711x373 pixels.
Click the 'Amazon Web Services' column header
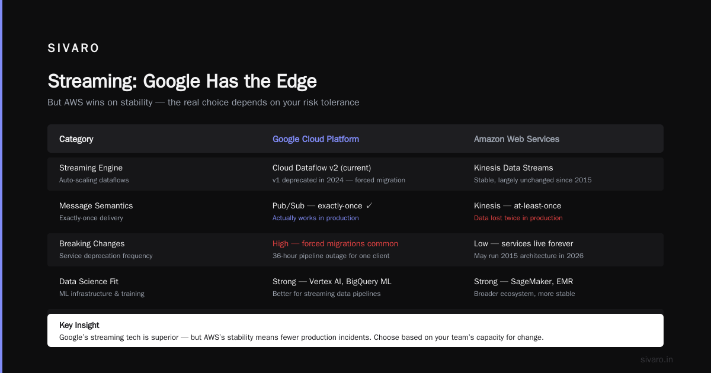517,139
